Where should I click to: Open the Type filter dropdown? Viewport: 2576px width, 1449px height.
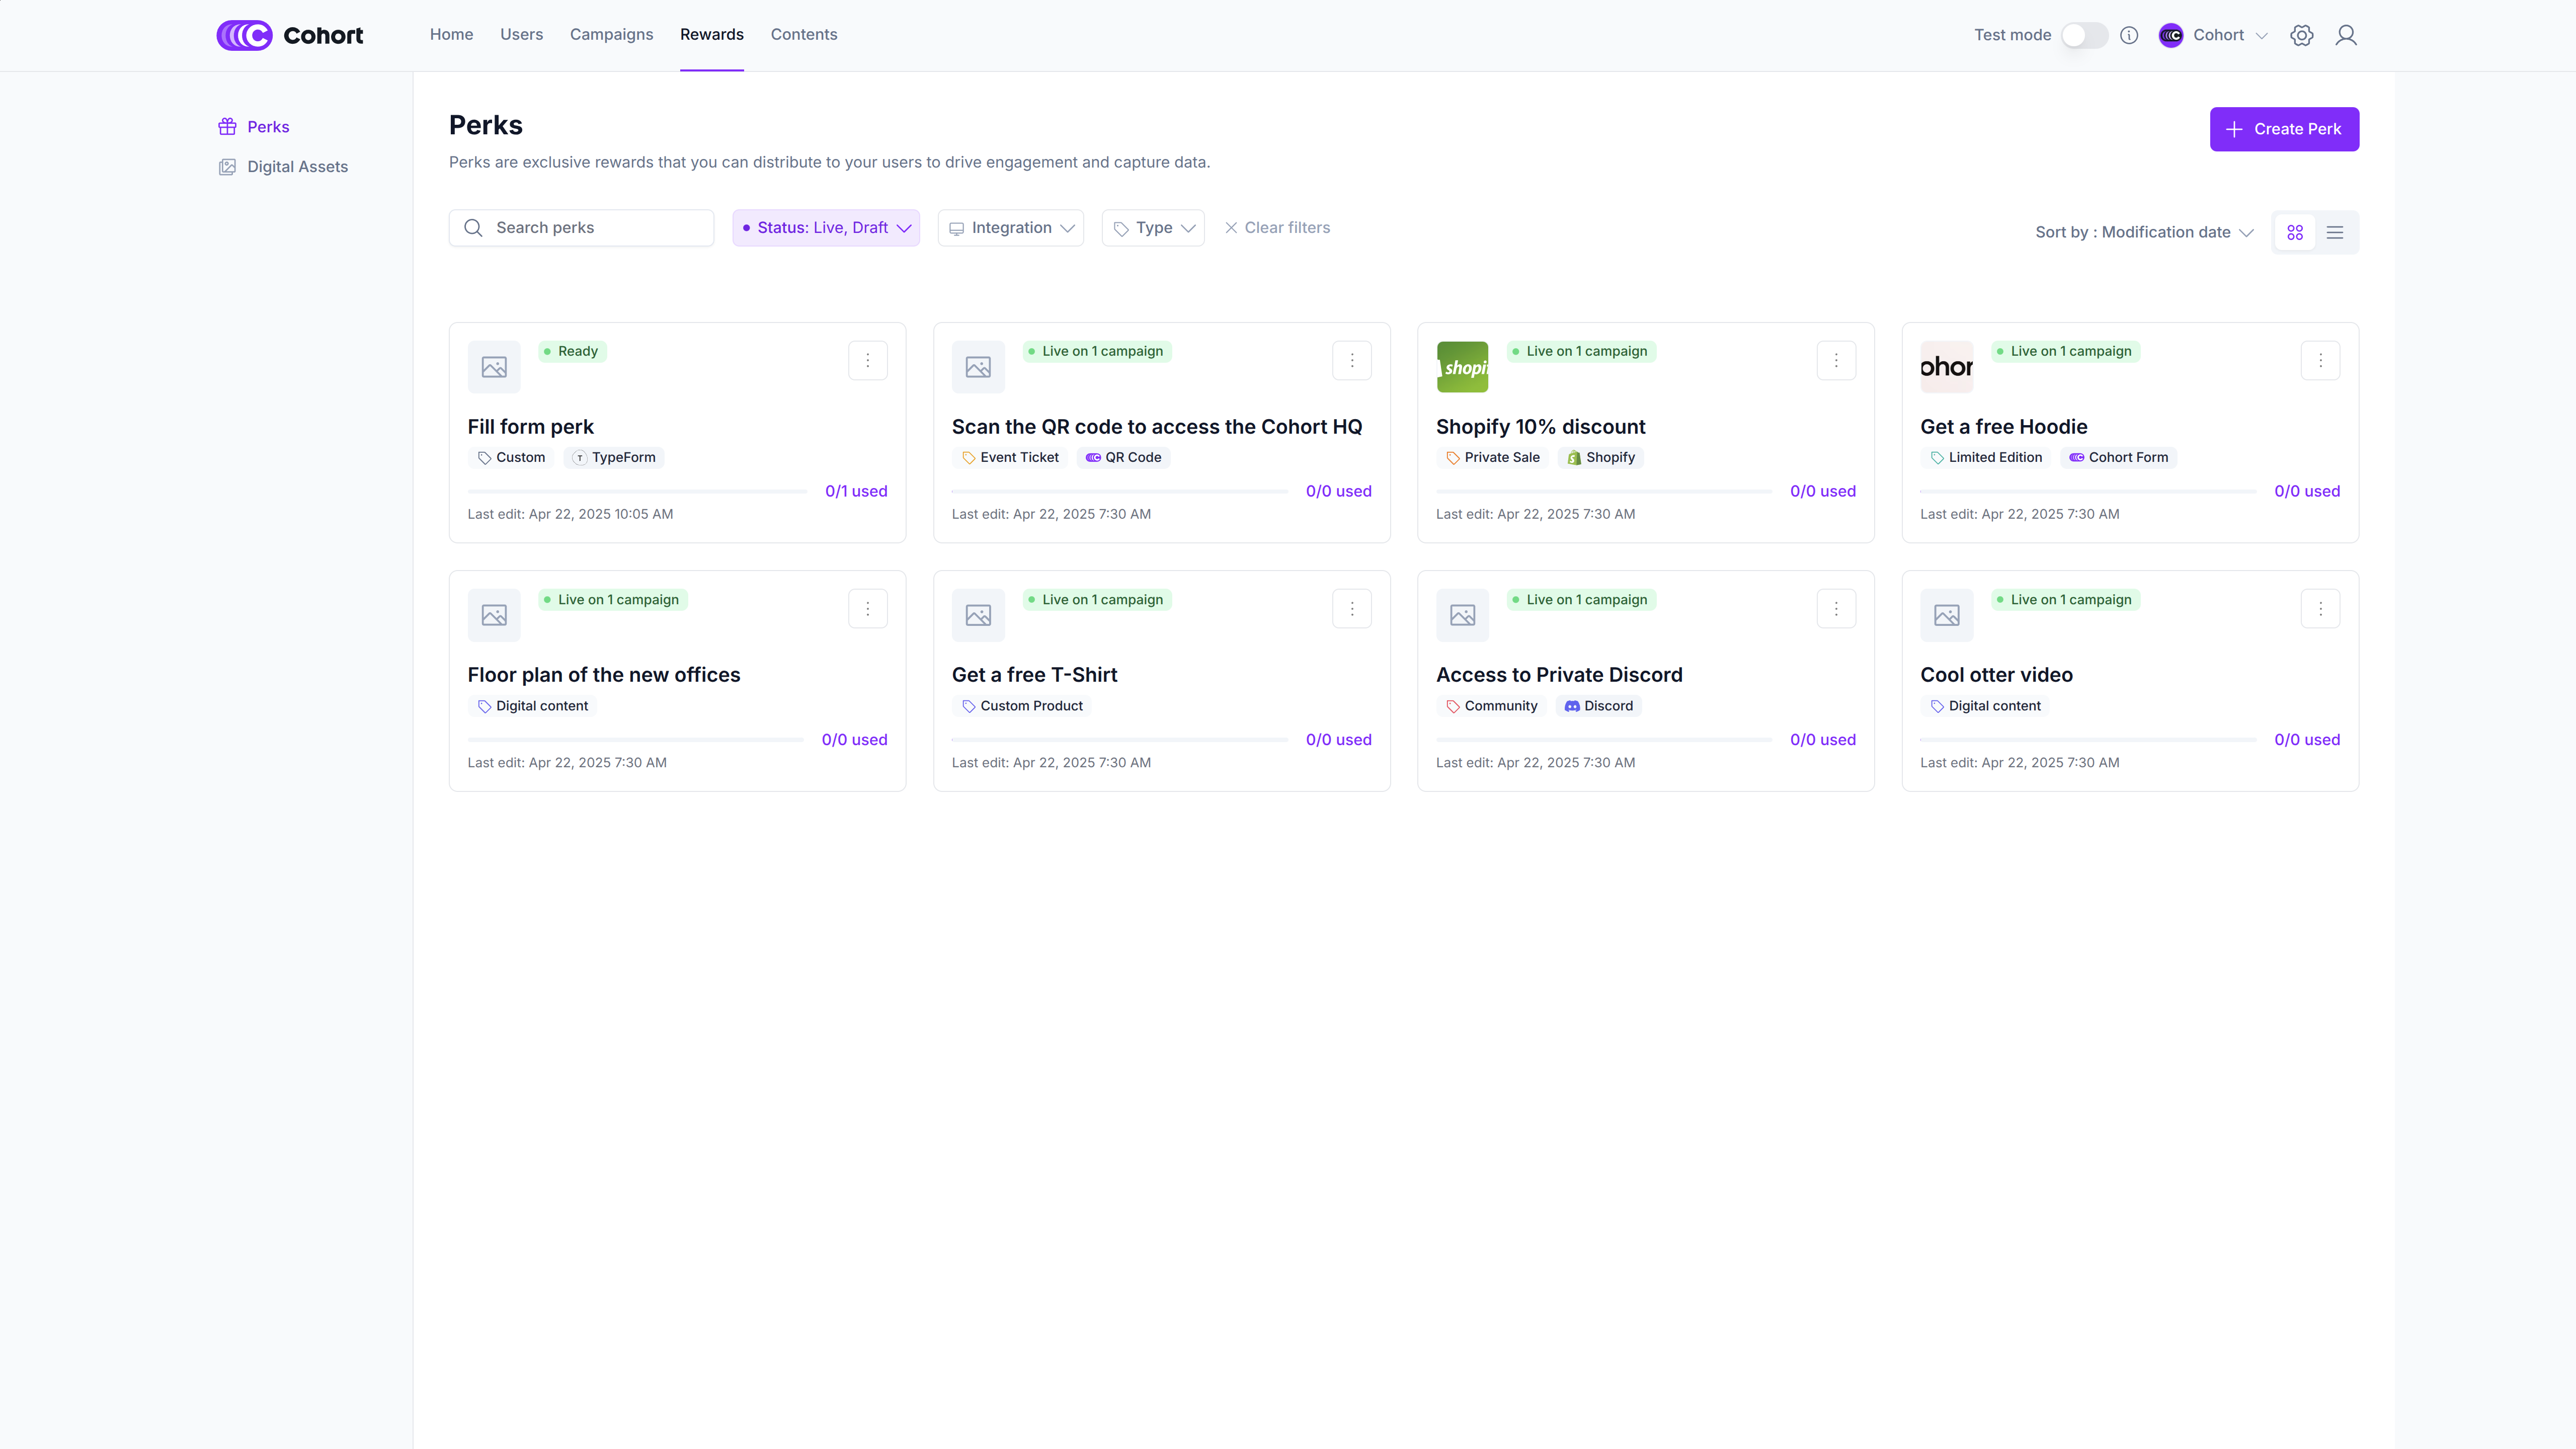click(1152, 228)
